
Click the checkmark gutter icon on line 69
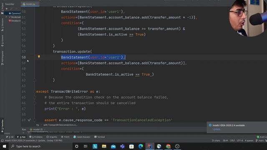(x=29, y=120)
